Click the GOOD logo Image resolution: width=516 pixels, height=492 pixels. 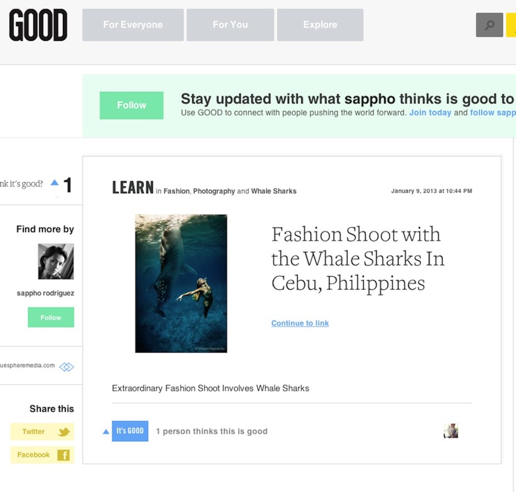pyautogui.click(x=38, y=25)
